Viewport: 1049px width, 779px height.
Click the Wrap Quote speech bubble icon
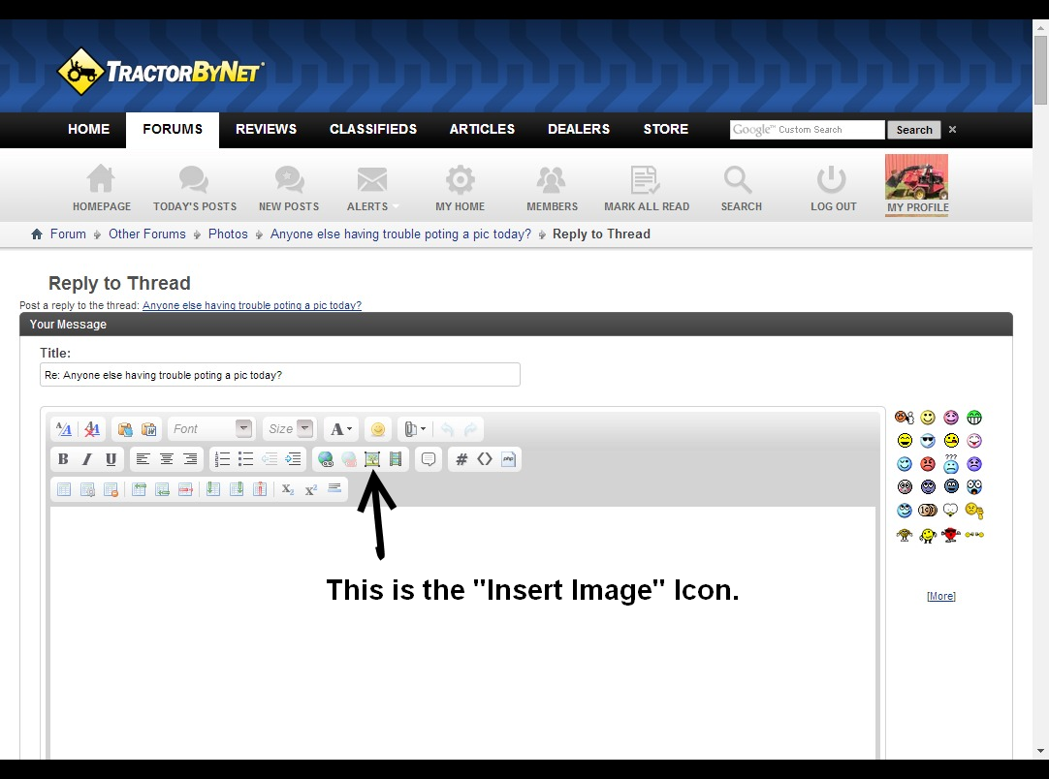[x=429, y=459]
